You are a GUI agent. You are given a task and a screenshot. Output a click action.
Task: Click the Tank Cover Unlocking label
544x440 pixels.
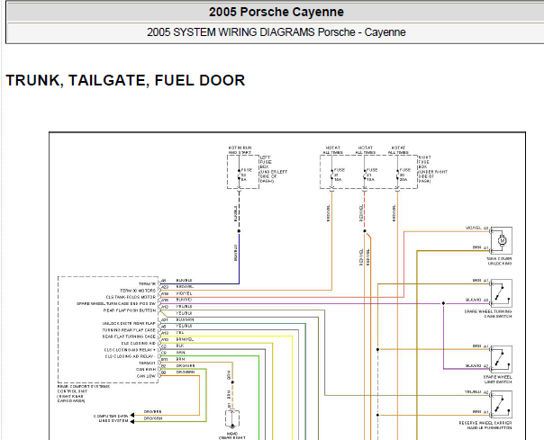coord(499,261)
